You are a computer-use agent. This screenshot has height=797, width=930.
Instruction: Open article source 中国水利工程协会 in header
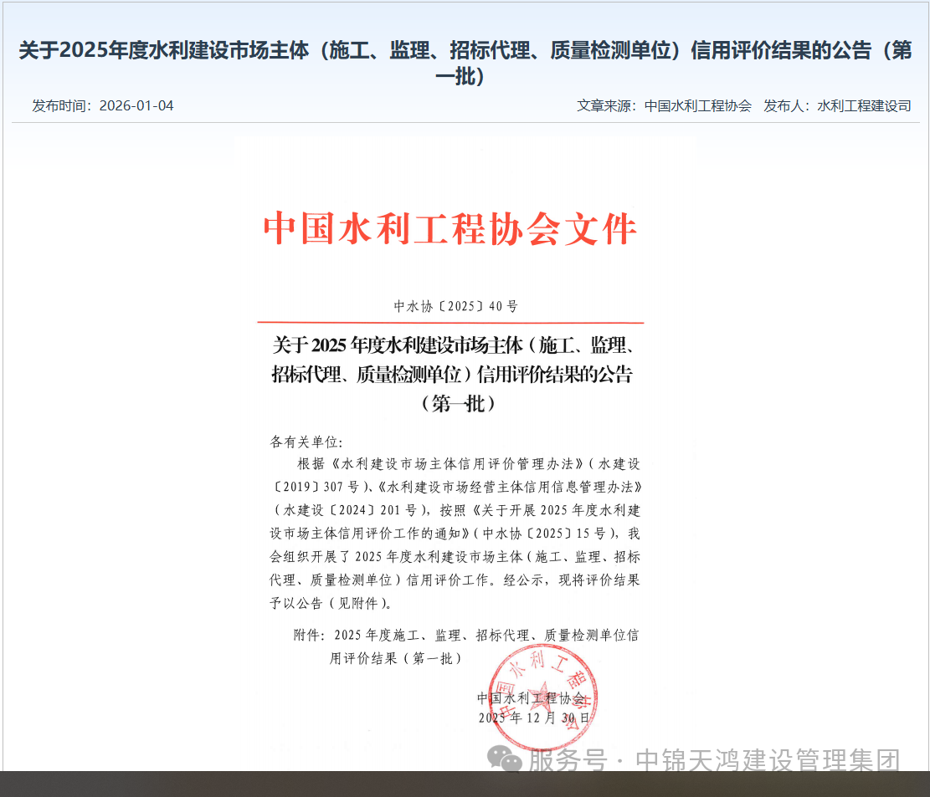tap(697, 106)
